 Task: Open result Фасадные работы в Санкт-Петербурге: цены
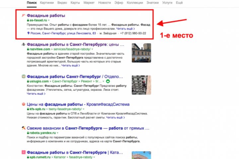tap(75, 44)
